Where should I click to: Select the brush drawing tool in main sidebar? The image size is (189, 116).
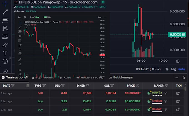(5, 45)
